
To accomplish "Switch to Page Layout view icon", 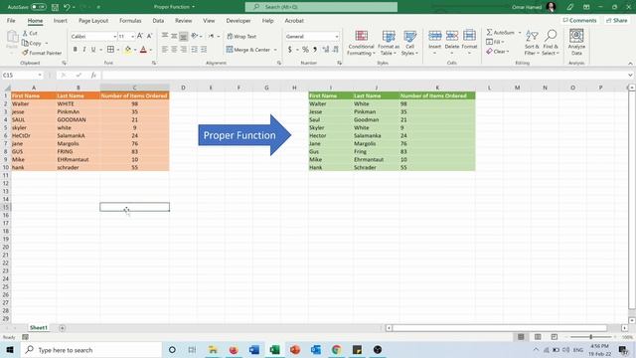I will coord(538,337).
